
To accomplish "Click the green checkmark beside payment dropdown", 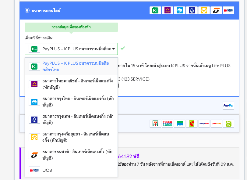I will point(123,49).
